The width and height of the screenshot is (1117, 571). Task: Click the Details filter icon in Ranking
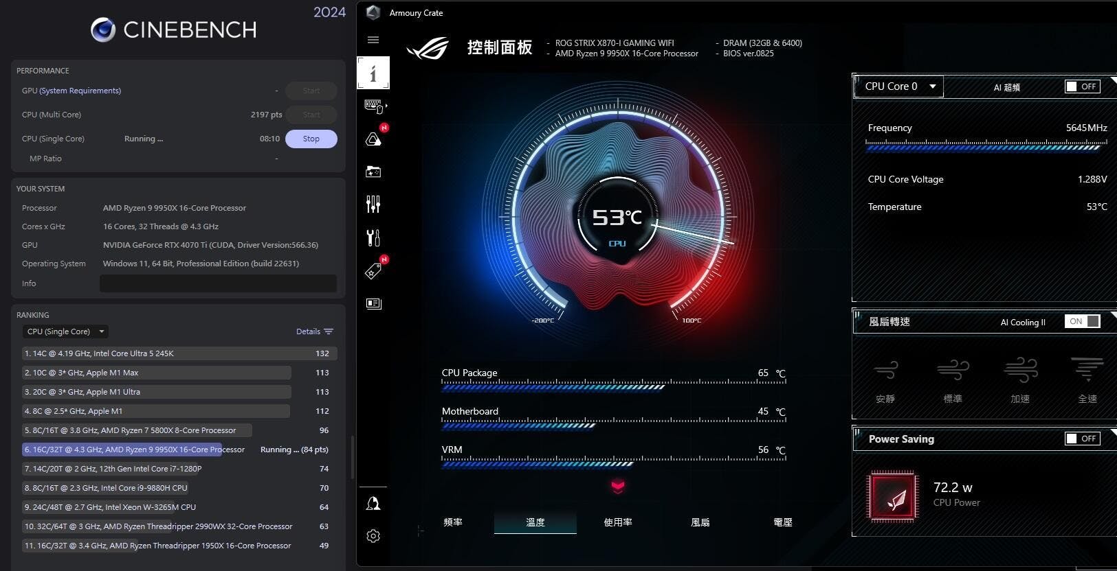329,331
